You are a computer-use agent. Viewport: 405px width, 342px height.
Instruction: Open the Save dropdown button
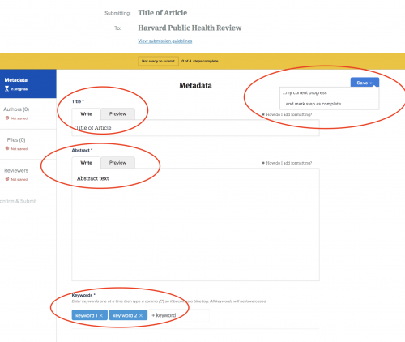coord(364,83)
